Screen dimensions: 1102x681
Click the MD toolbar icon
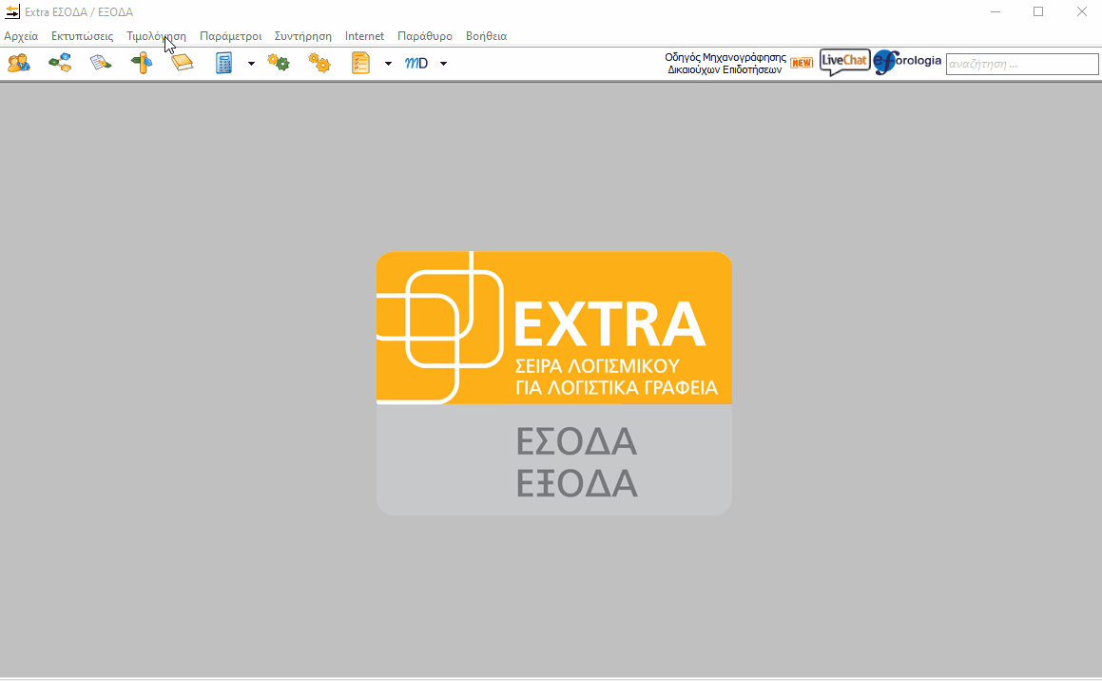coord(416,64)
